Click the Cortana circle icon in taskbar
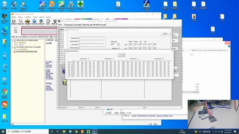Screen dimensions: 239x134 click(x=52, y=131)
